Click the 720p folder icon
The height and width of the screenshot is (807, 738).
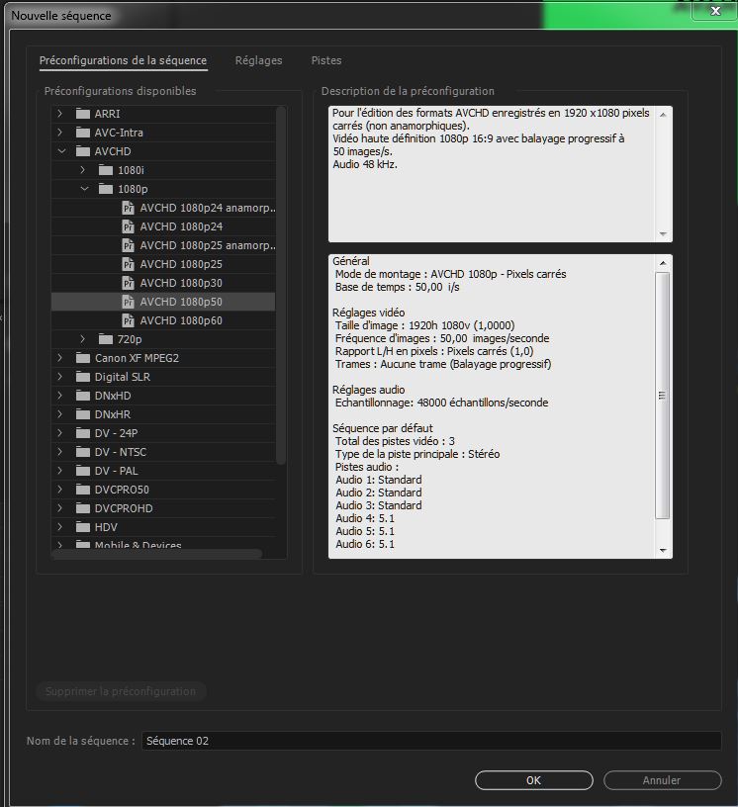click(x=106, y=339)
